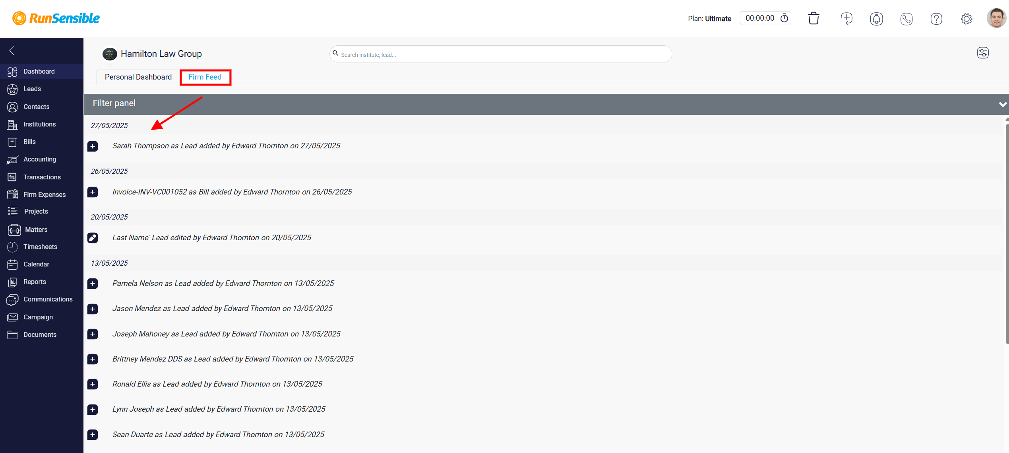Click the quick add plus icon
This screenshot has height=453, width=1009.
pos(846,18)
